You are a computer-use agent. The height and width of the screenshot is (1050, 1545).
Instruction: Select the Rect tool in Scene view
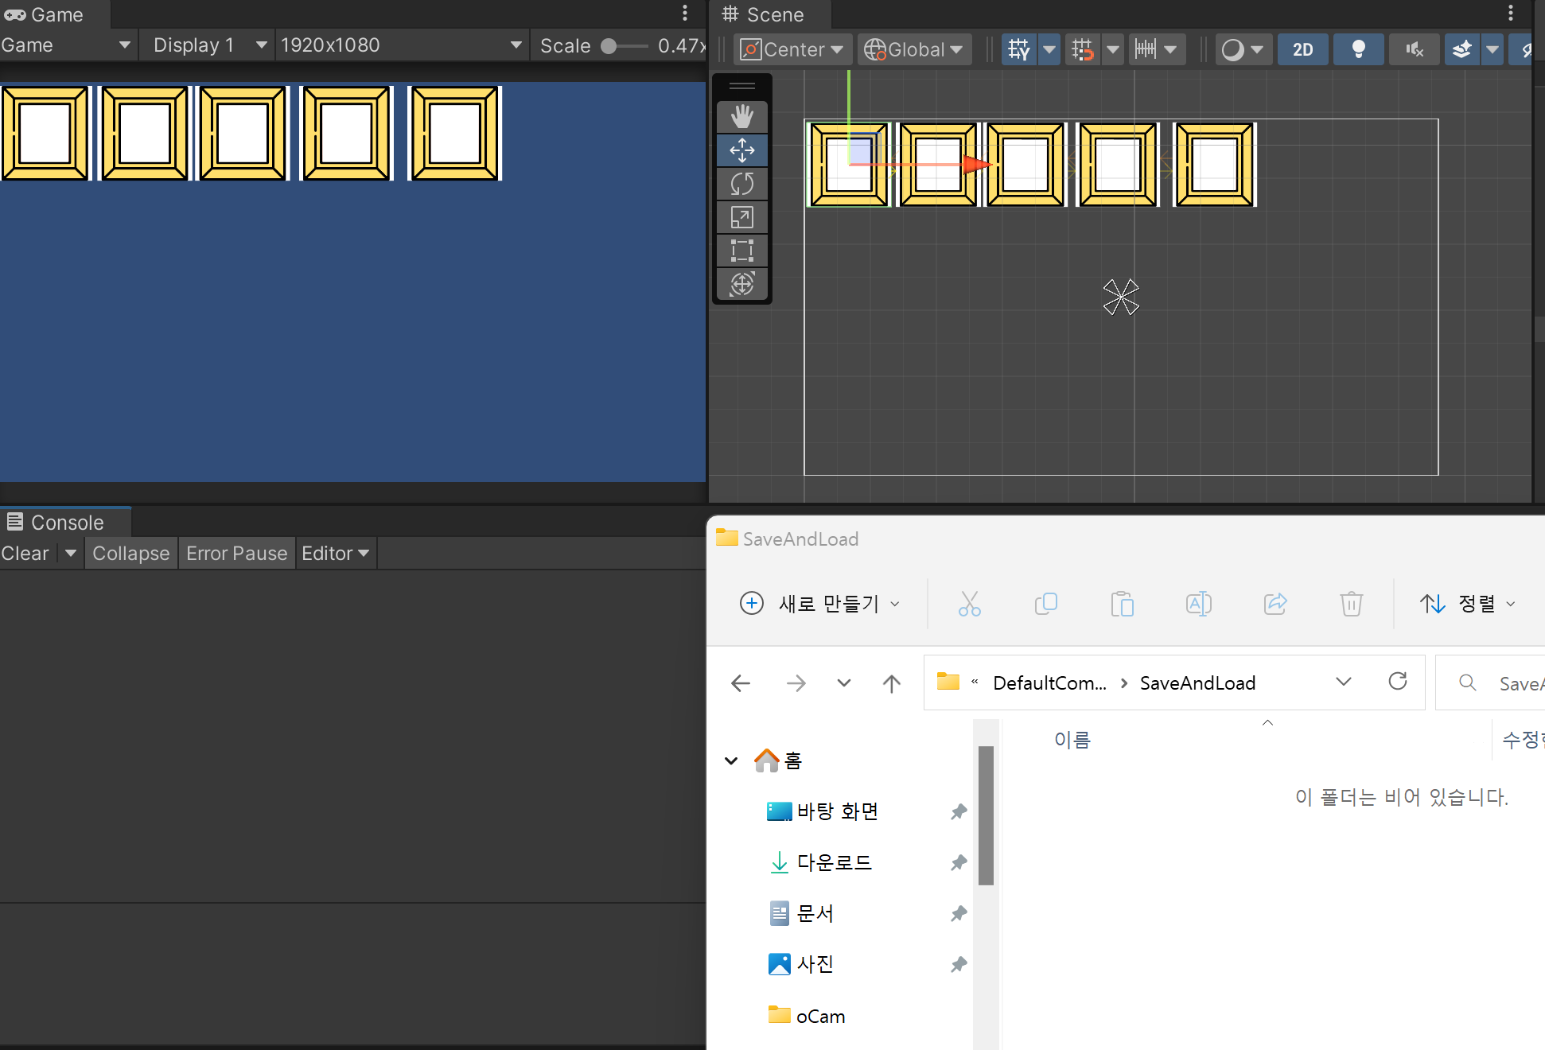741,251
